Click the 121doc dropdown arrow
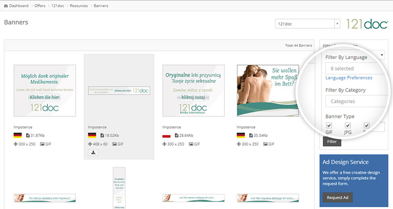 coord(337,24)
